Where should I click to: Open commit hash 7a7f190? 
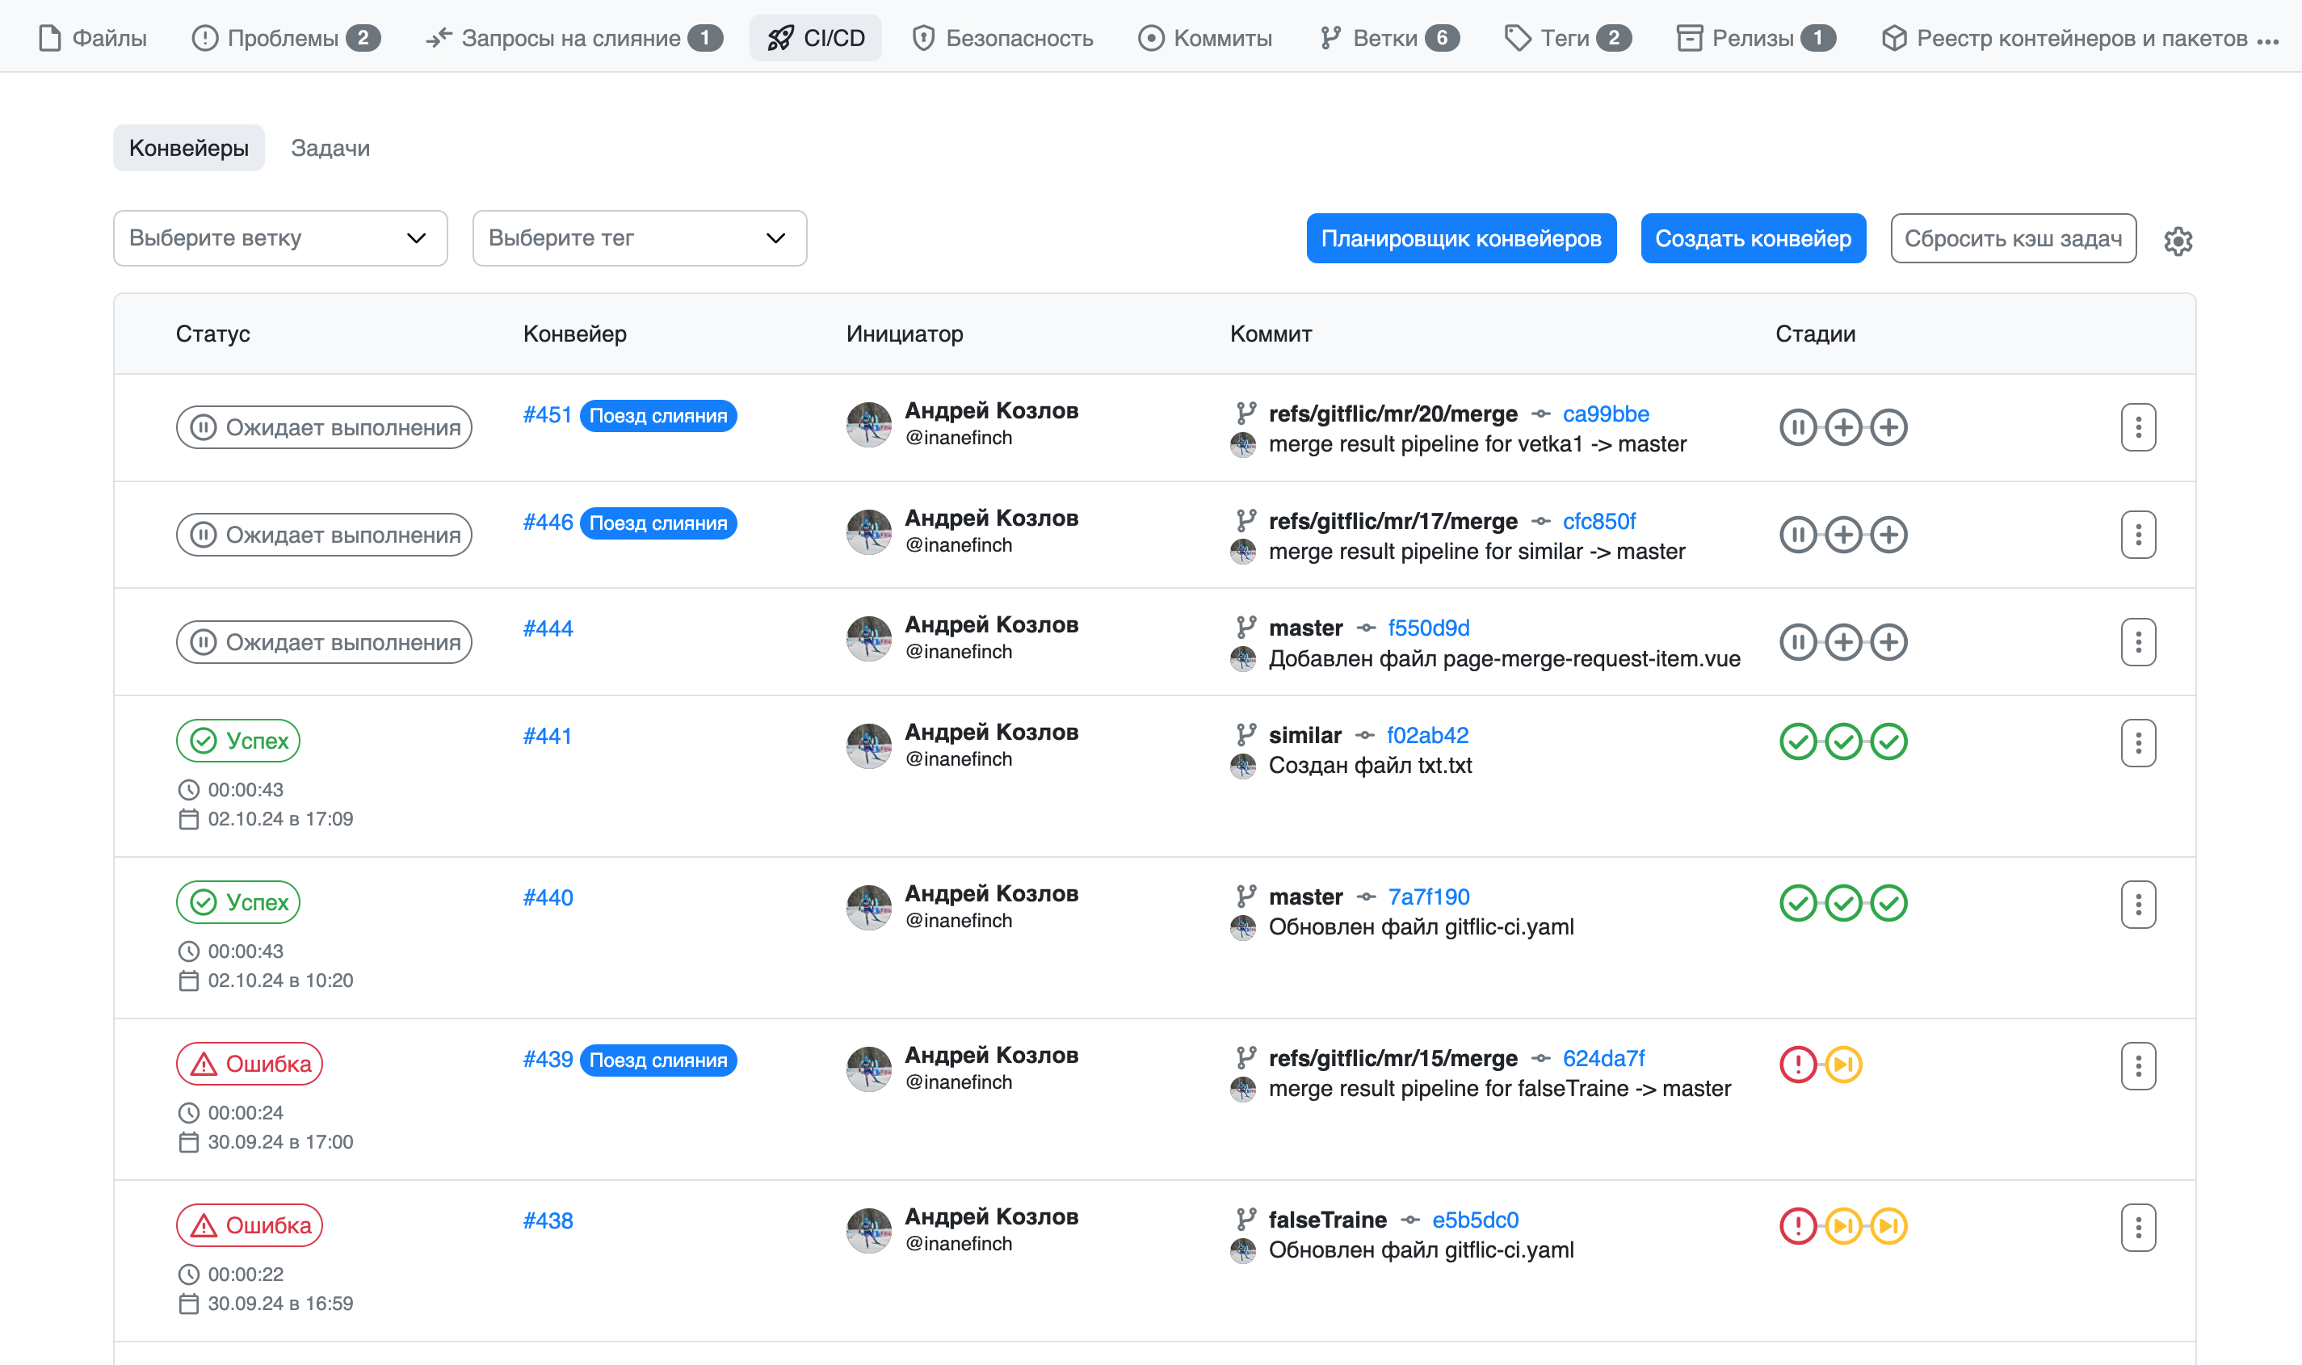pyautogui.click(x=1427, y=897)
